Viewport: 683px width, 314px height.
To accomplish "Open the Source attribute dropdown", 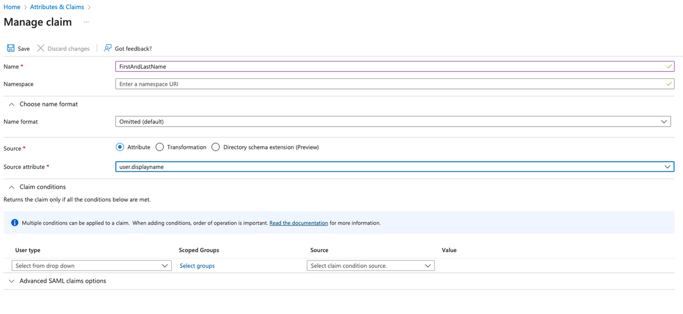I will pyautogui.click(x=394, y=167).
